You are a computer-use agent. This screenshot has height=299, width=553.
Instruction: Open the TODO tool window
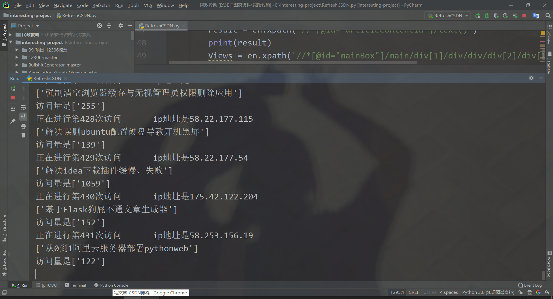(47, 285)
